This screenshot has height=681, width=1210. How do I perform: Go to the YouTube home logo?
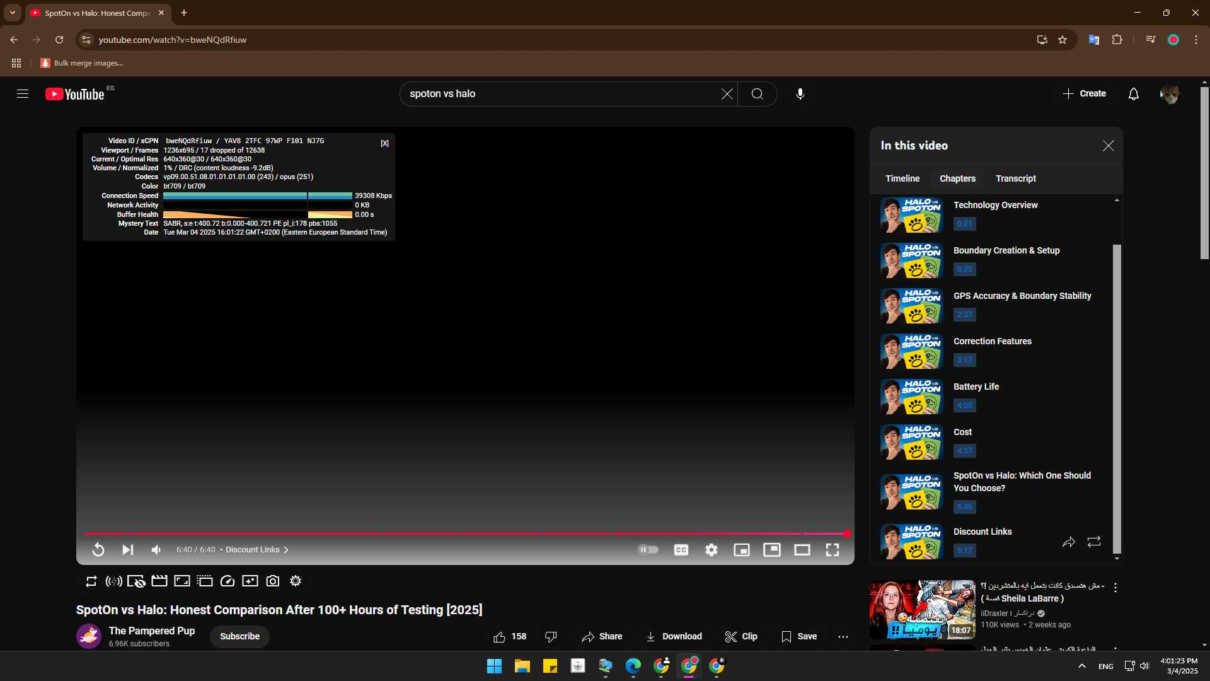[x=75, y=94]
